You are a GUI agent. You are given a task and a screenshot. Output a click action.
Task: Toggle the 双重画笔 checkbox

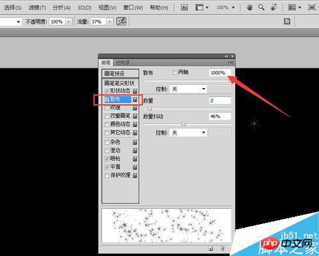tap(107, 116)
